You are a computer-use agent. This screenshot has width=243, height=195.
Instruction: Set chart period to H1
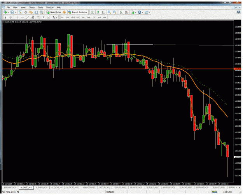click(84, 17)
